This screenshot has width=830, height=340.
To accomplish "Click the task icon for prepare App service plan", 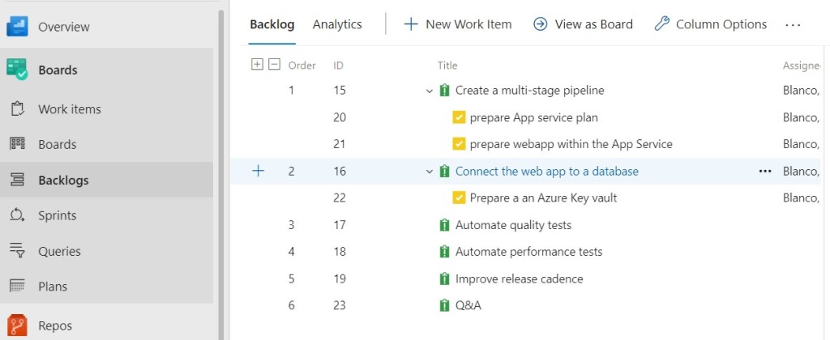I will pos(459,117).
